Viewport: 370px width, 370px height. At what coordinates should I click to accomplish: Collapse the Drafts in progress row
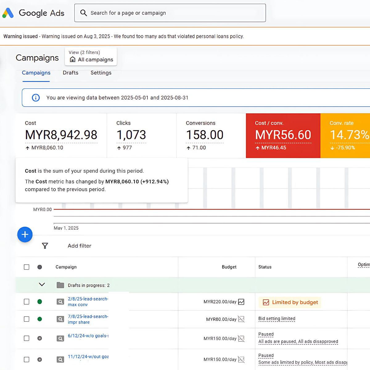click(42, 285)
